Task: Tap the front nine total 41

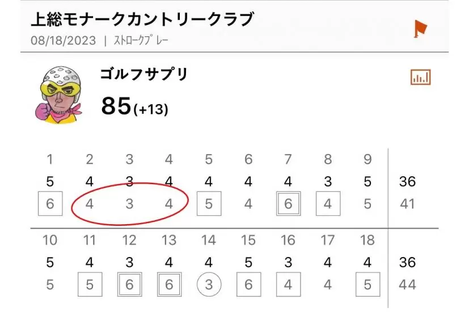Action: point(407,204)
